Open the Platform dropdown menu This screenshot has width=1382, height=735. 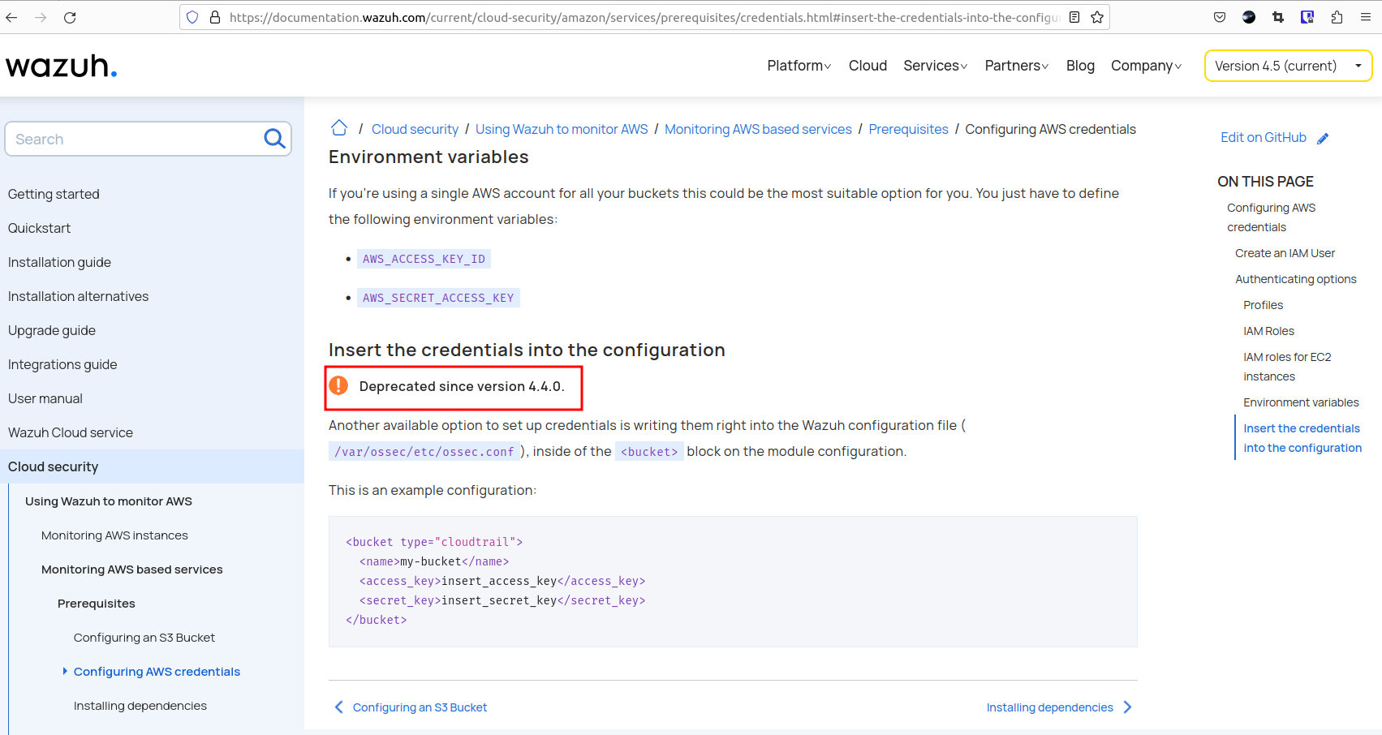click(x=799, y=66)
